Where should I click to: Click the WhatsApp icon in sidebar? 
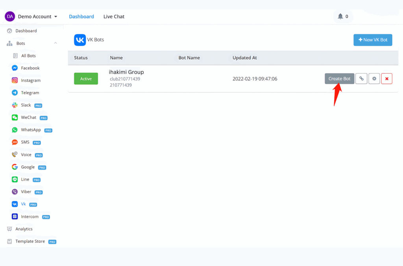(x=15, y=130)
